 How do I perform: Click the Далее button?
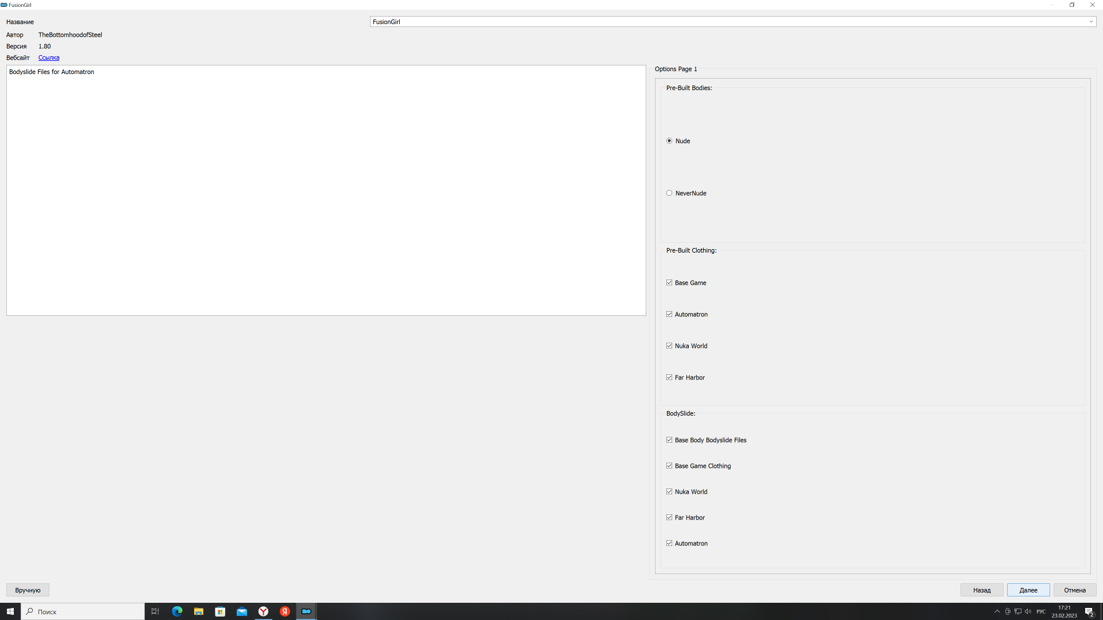1028,590
